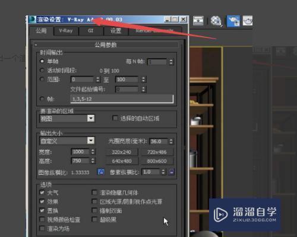Click the teapot Render Production icon

pyautogui.click(x=247, y=21)
